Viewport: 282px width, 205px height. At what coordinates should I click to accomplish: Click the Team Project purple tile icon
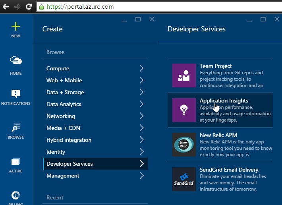pyautogui.click(x=184, y=75)
